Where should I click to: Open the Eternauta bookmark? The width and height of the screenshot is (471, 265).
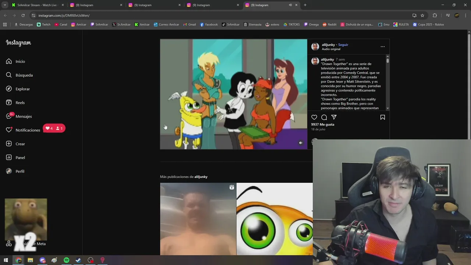pyautogui.click(x=252, y=25)
